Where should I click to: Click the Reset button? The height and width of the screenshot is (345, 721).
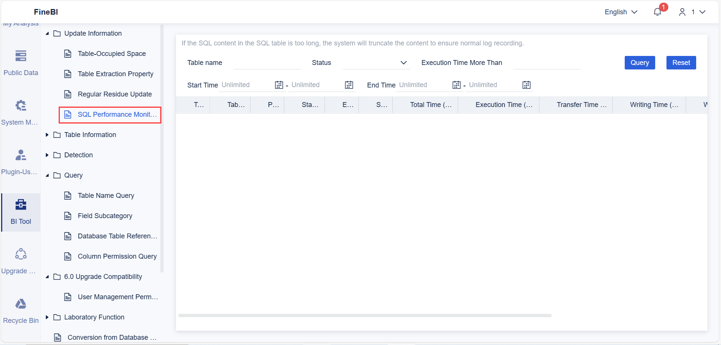coord(681,62)
